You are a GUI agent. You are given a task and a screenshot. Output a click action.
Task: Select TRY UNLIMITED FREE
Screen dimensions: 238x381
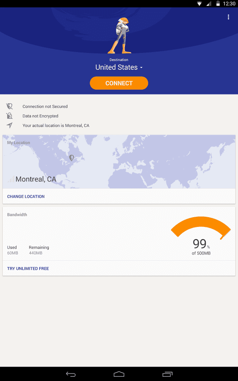tap(28, 268)
